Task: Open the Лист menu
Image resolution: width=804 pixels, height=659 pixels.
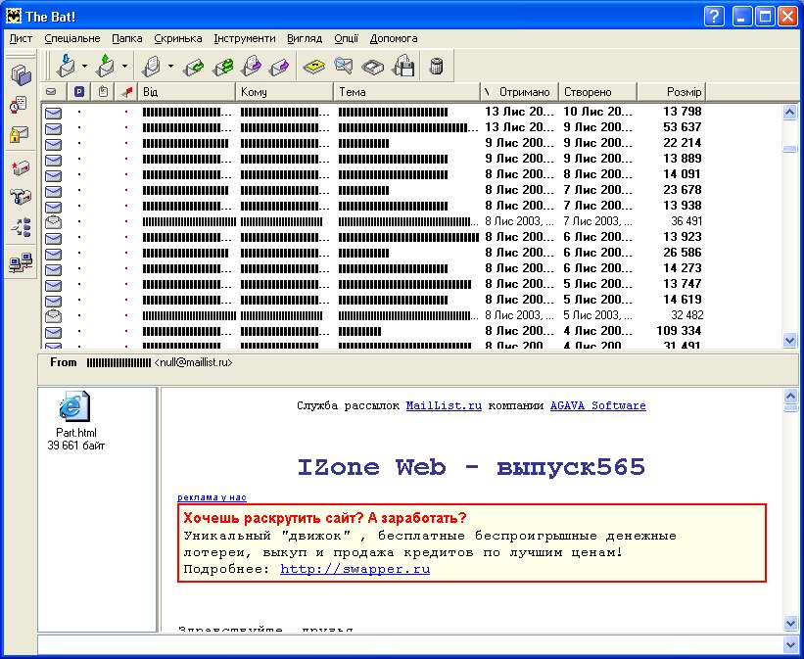Action: tap(21, 38)
